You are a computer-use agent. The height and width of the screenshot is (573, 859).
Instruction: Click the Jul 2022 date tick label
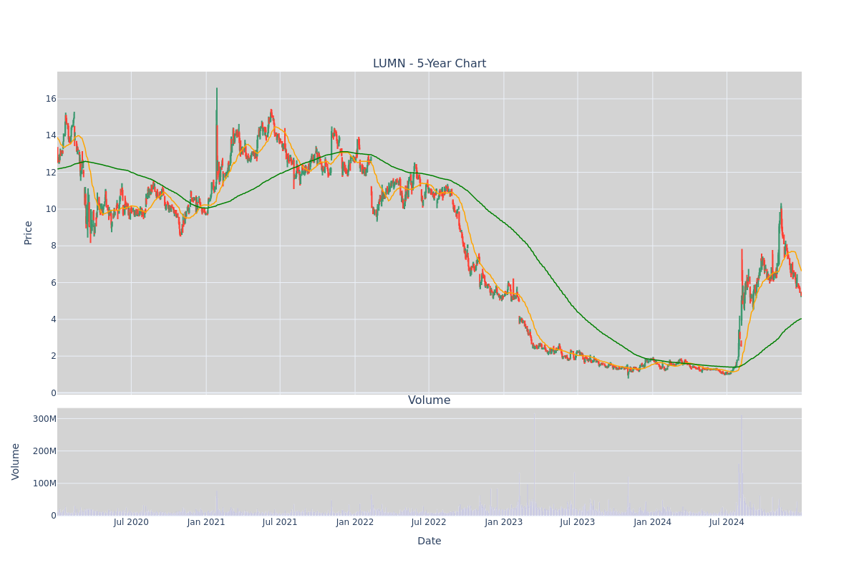pyautogui.click(x=429, y=522)
